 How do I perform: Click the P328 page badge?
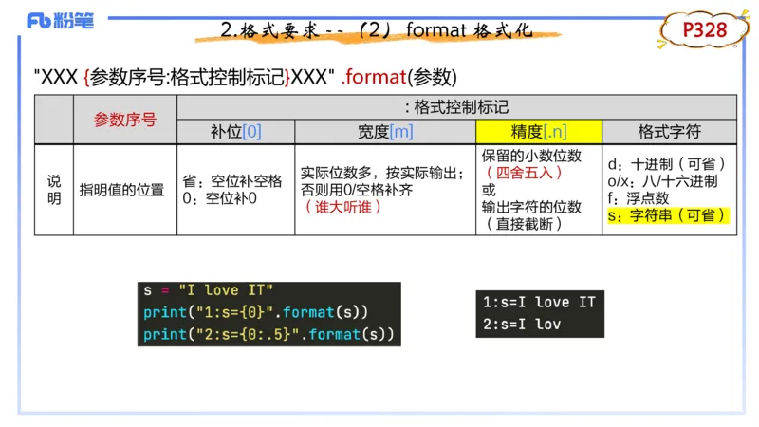tap(704, 30)
